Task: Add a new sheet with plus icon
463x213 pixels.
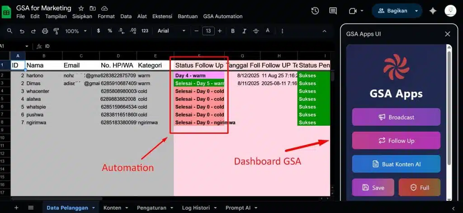Action: pos(16,208)
